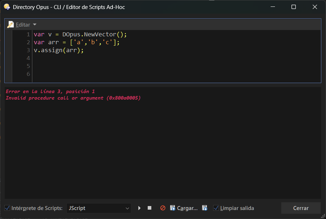Click the pencil icon beside Editar
Screen dimensions: 326x219
click(10, 24)
